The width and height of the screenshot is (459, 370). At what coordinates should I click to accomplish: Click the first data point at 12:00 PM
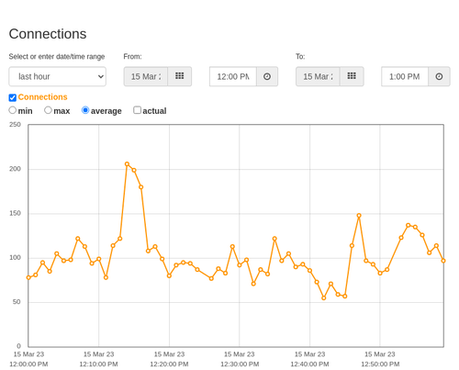click(28, 277)
